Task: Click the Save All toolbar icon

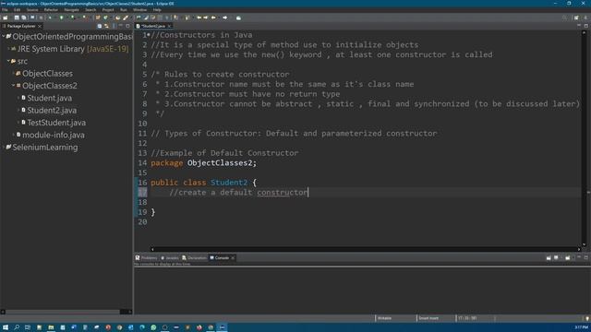Action: pyautogui.click(x=24, y=18)
